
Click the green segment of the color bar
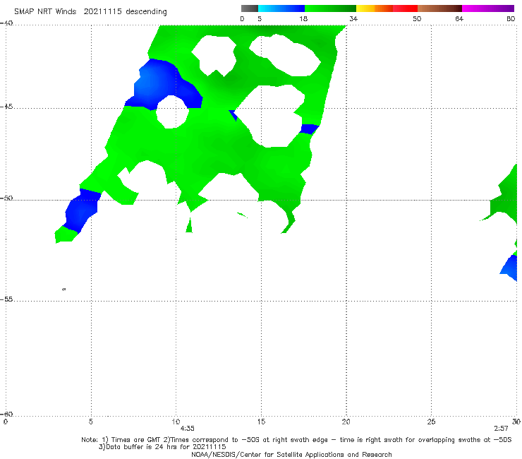[330, 8]
